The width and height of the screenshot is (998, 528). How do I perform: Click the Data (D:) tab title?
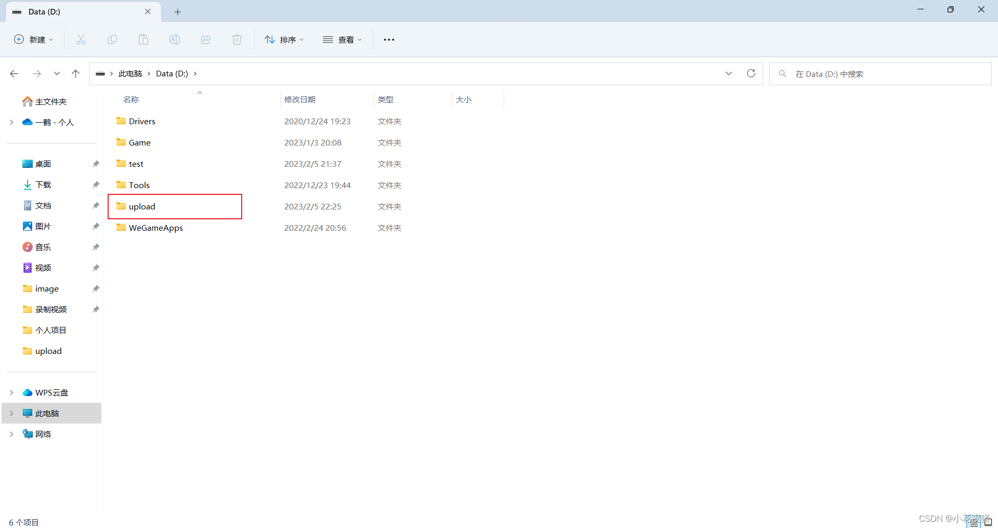coord(44,11)
